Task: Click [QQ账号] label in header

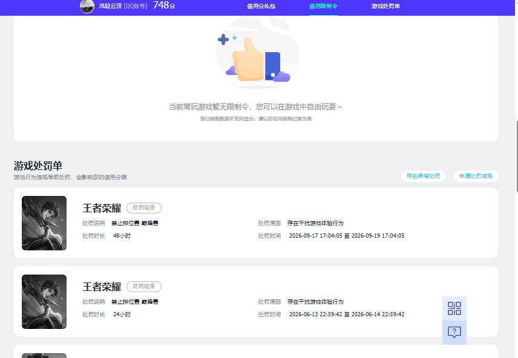Action: coord(136,6)
